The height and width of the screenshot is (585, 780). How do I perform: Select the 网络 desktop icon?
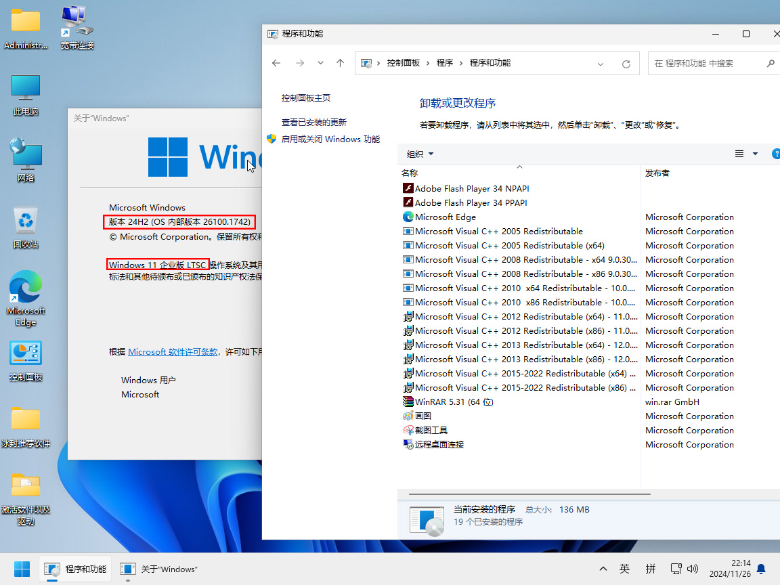[x=25, y=160]
